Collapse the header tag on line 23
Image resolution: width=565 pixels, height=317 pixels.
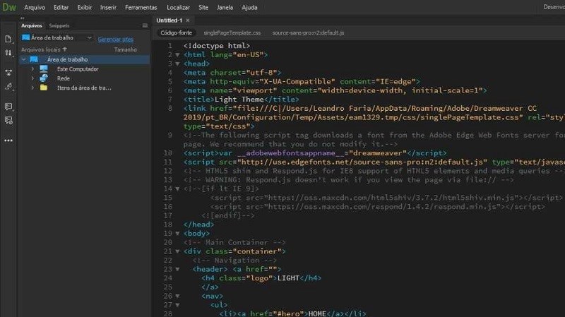coord(177,269)
